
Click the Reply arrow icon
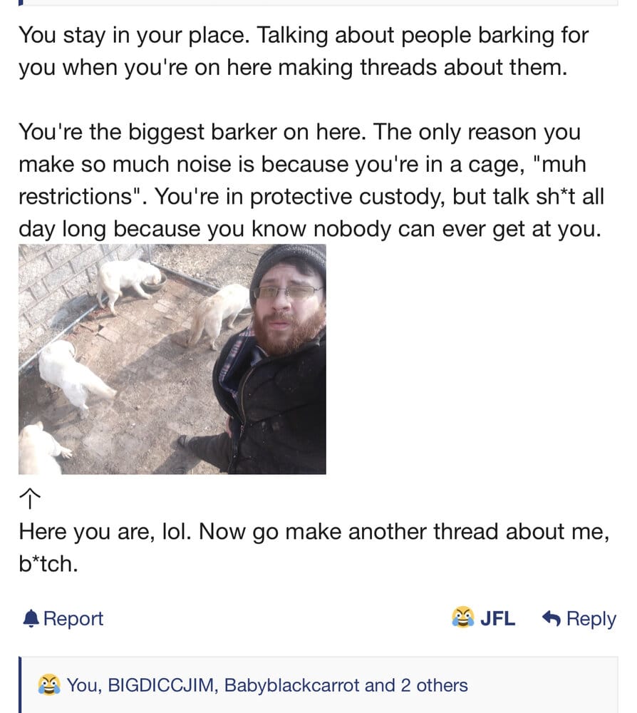tap(551, 618)
